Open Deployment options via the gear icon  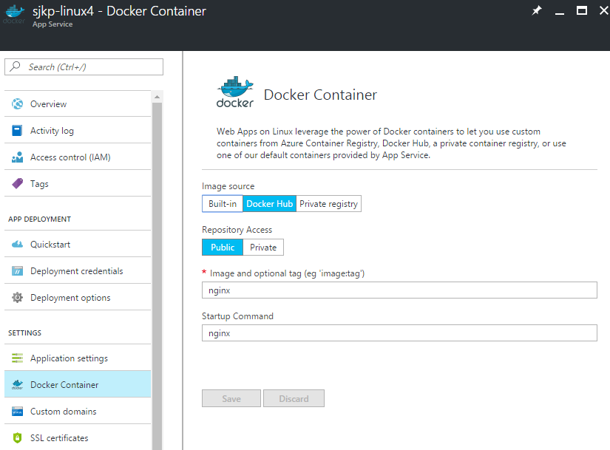(17, 297)
